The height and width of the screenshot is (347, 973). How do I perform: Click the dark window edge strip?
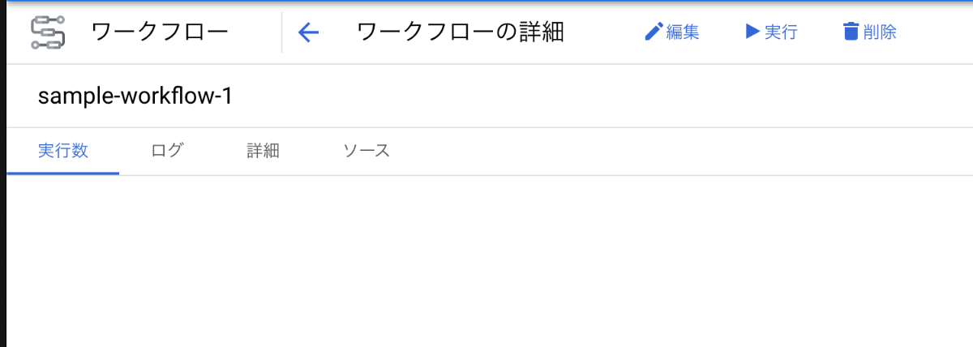[2, 173]
